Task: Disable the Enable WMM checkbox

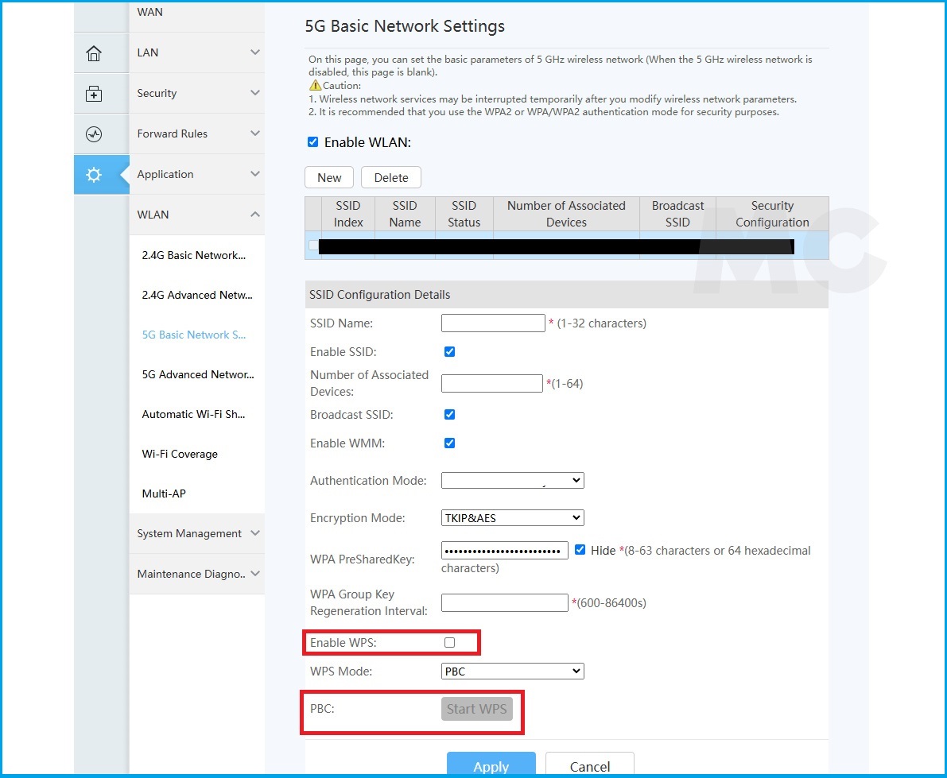Action: (x=449, y=443)
